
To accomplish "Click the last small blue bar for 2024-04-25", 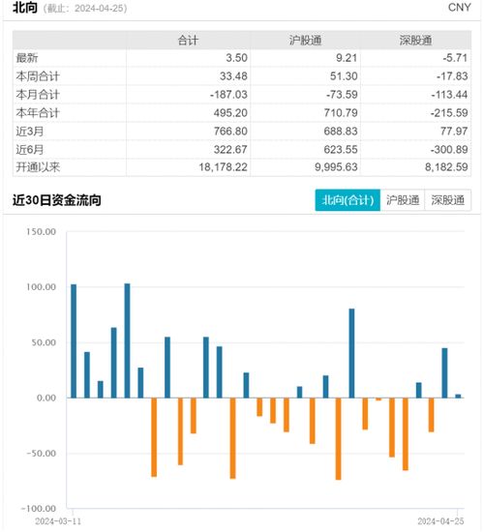I will tap(458, 396).
